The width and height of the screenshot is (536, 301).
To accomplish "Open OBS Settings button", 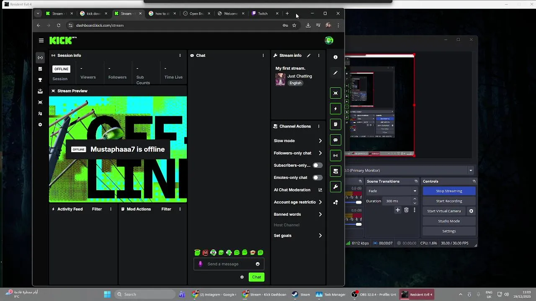I will click(x=449, y=231).
